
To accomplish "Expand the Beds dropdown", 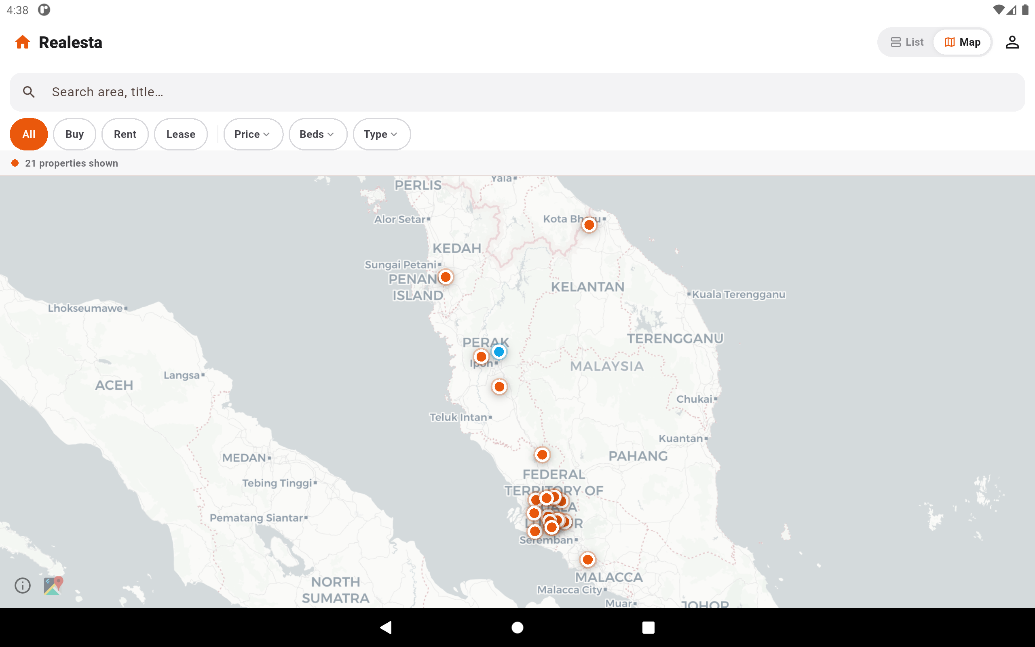I will coord(318,134).
